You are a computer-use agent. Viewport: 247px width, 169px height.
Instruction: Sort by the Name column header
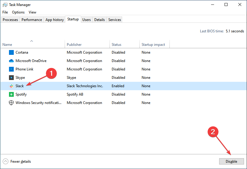pyautogui.click(x=33, y=44)
